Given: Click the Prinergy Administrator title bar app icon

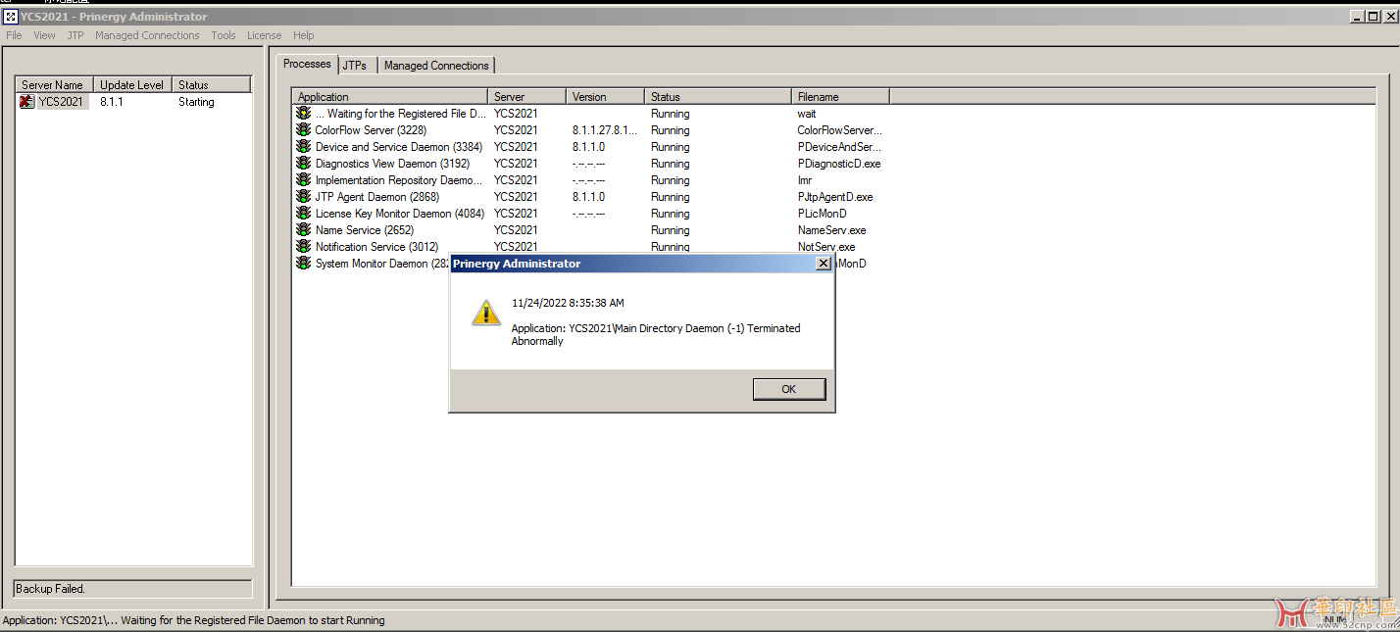Looking at the screenshot, I should click(11, 17).
